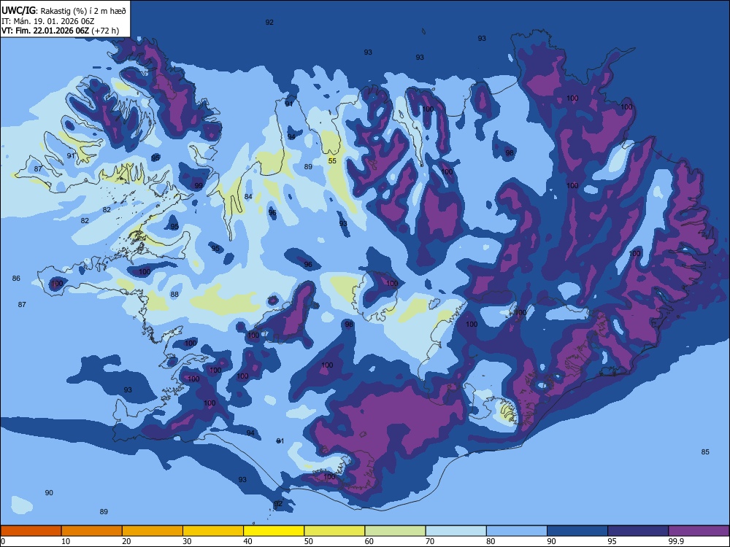
Task: Click the '85' value over the southeast ocean
Action: pos(705,451)
